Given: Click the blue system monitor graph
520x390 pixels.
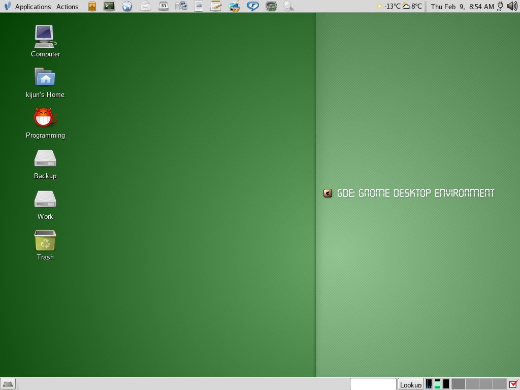Looking at the screenshot, I should click(429, 384).
